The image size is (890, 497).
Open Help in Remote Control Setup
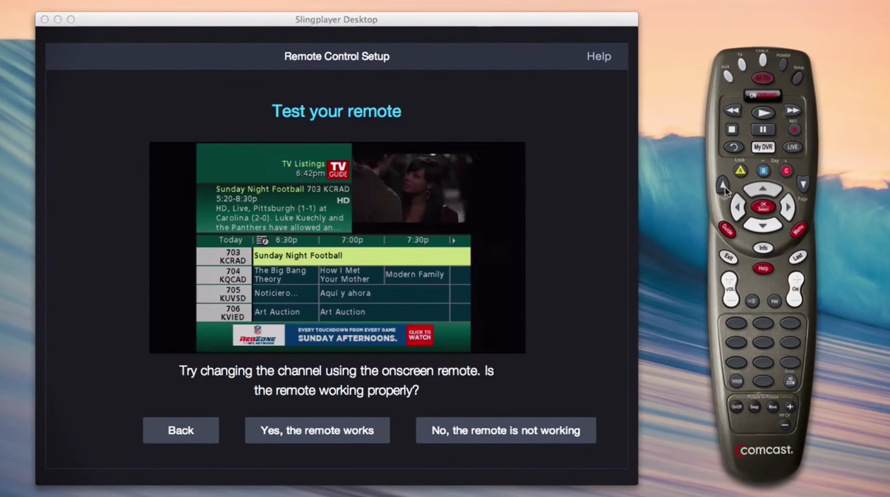tap(599, 56)
